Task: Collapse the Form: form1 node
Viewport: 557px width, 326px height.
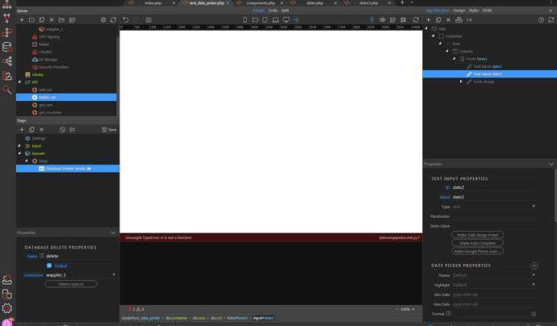Action: [x=454, y=59]
